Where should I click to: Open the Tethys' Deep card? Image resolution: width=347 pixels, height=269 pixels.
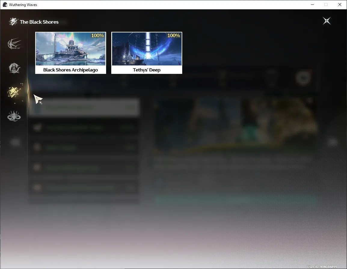147,53
